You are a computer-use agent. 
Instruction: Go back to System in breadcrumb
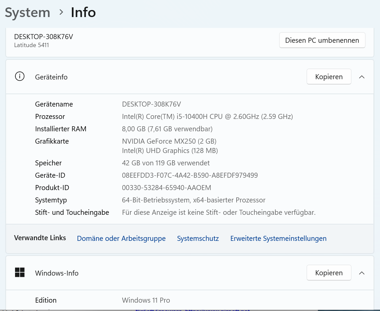coord(27,12)
